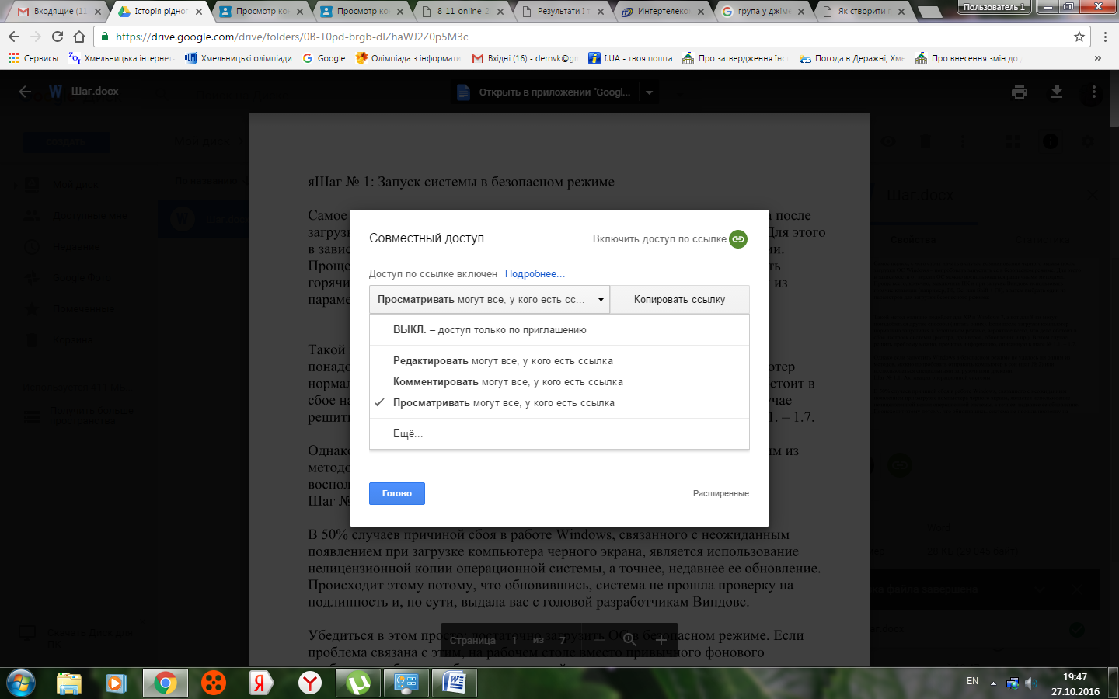Show hidden tray icons arrow
This screenshot has height=699, width=1119.
(x=993, y=683)
